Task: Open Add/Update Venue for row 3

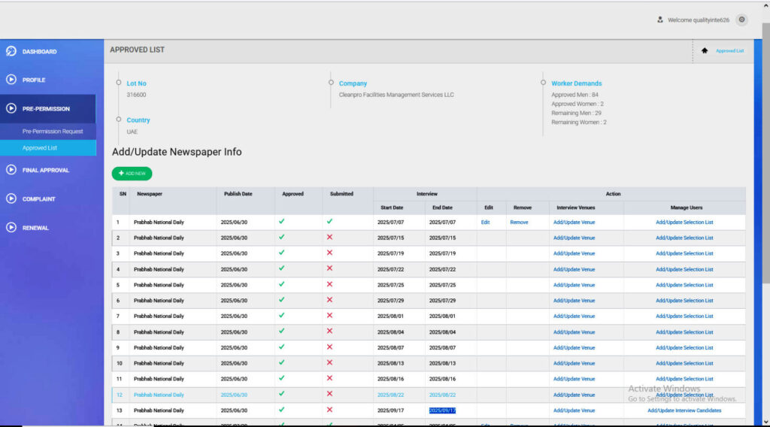Action: pyautogui.click(x=574, y=253)
